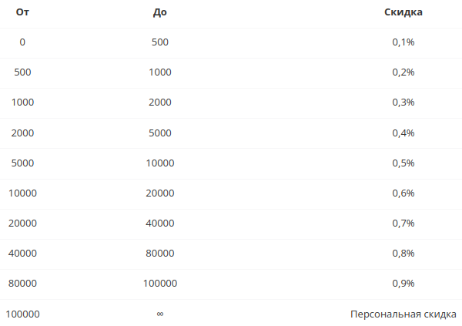Click the 'До' value 40000 cell

(x=160, y=223)
